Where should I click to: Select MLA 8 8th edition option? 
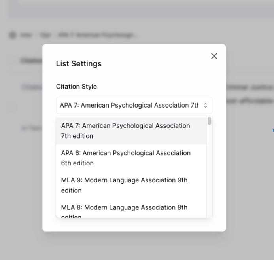pos(131,208)
